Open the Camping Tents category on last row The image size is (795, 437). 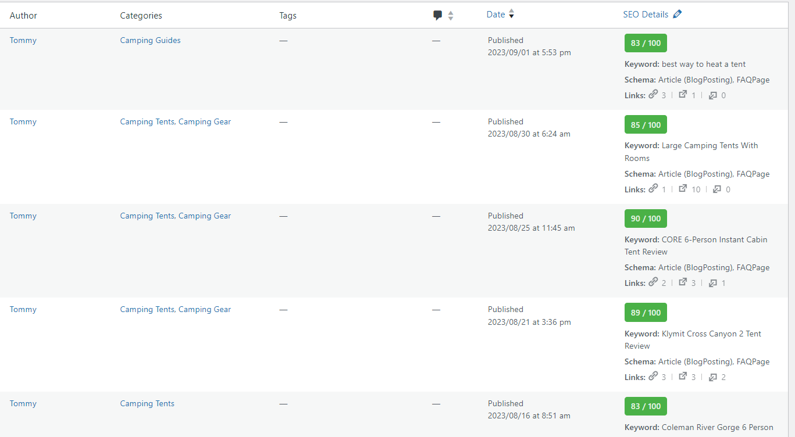tap(147, 403)
